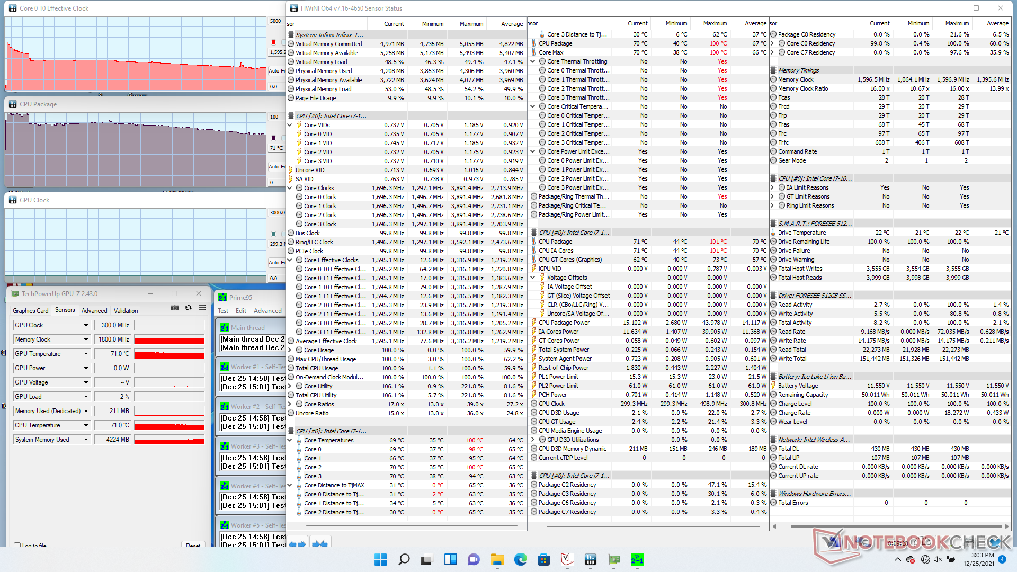Toggle Log to file checkbox in GPU-Z
The image size is (1017, 572).
[17, 546]
